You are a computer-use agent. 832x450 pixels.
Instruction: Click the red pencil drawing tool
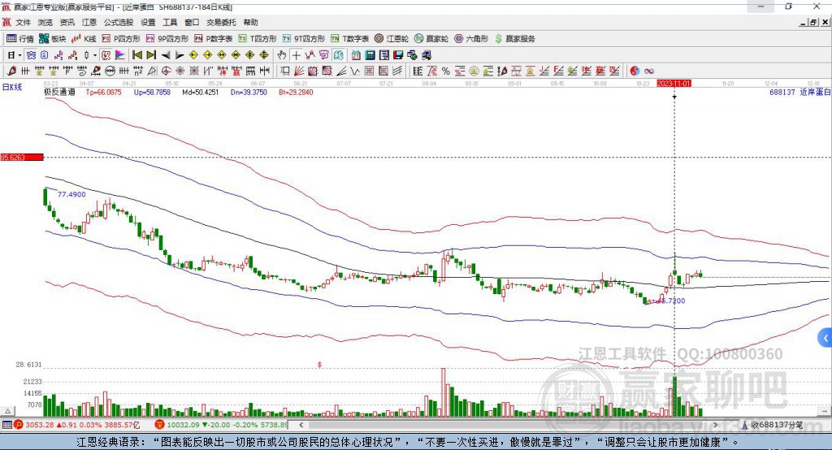pyautogui.click(x=11, y=71)
